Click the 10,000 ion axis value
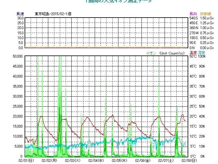The height and width of the screenshot is (164, 218). click(x=18, y=136)
